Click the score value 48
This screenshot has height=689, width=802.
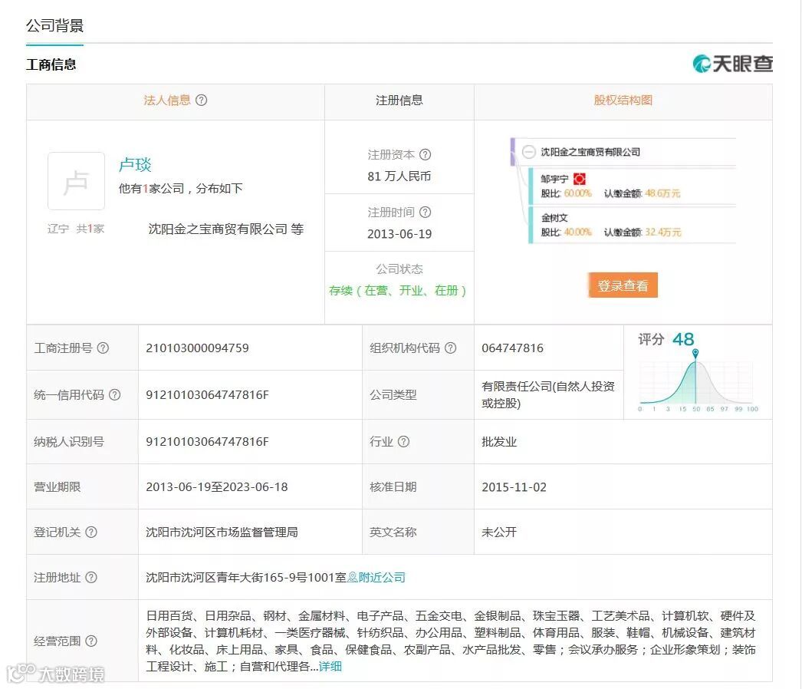683,339
